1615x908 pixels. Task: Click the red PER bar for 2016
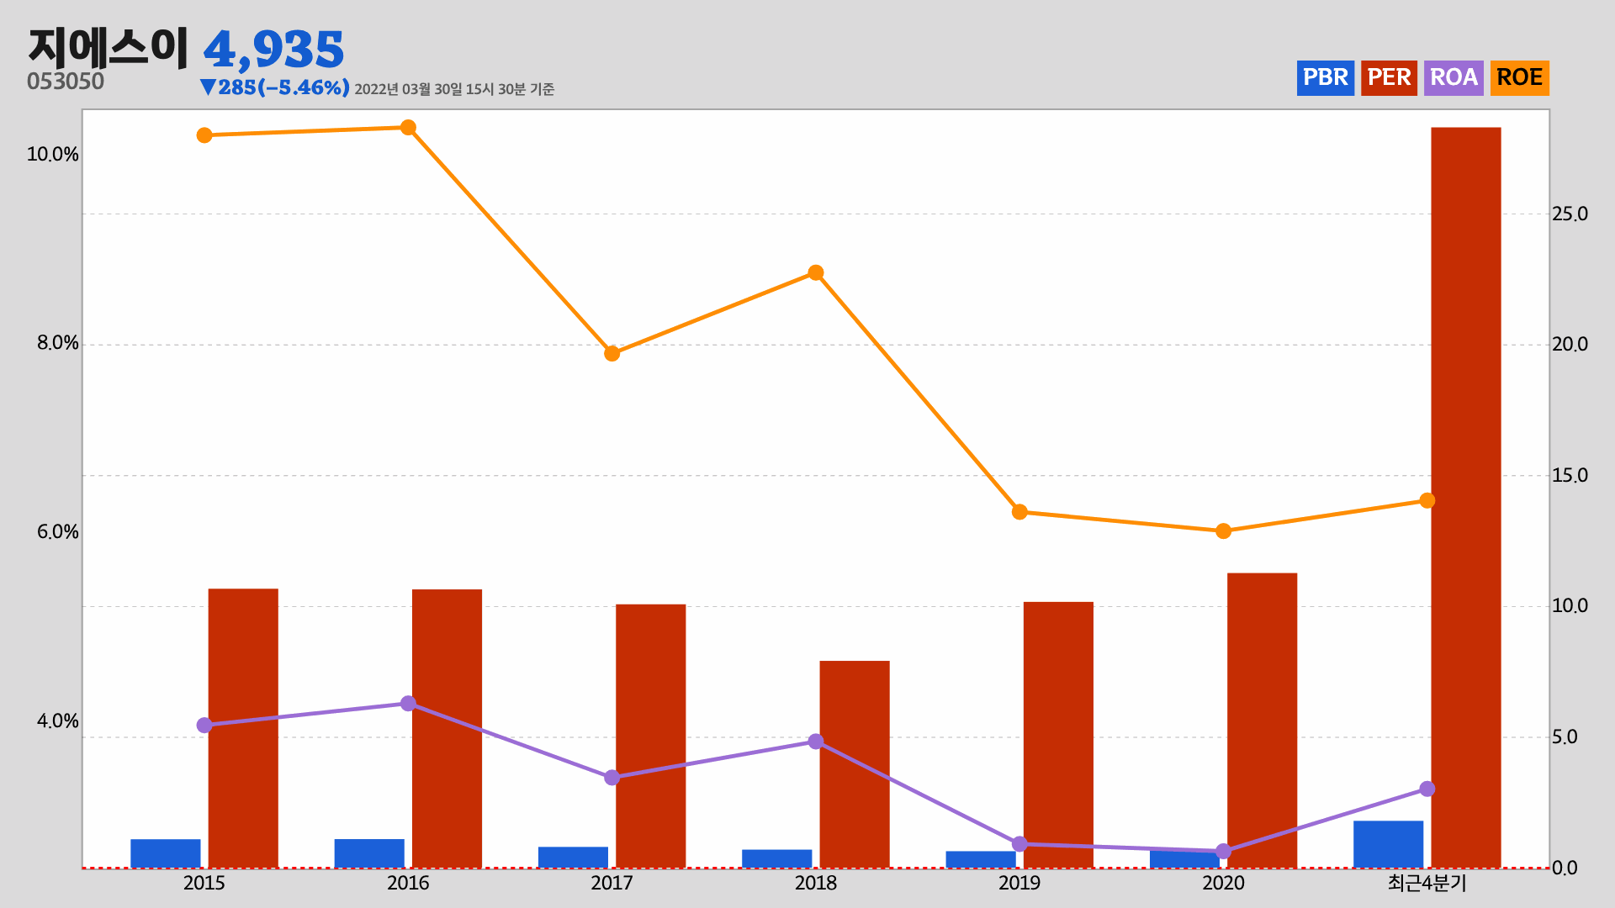click(447, 728)
